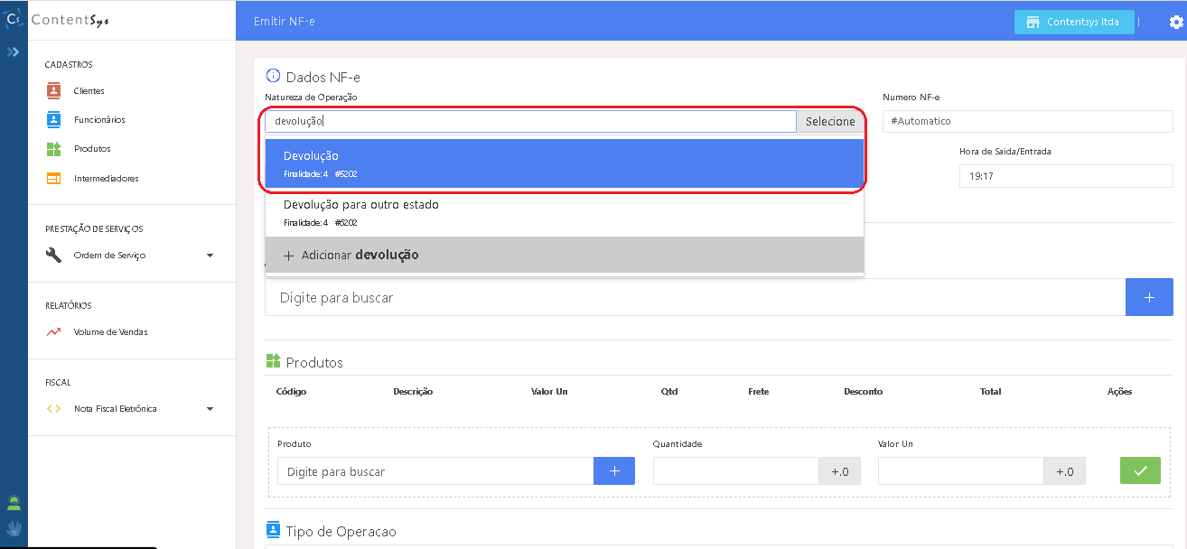Image resolution: width=1187 pixels, height=549 pixels.
Task: Click the green confirm checkmark button
Action: point(1140,470)
